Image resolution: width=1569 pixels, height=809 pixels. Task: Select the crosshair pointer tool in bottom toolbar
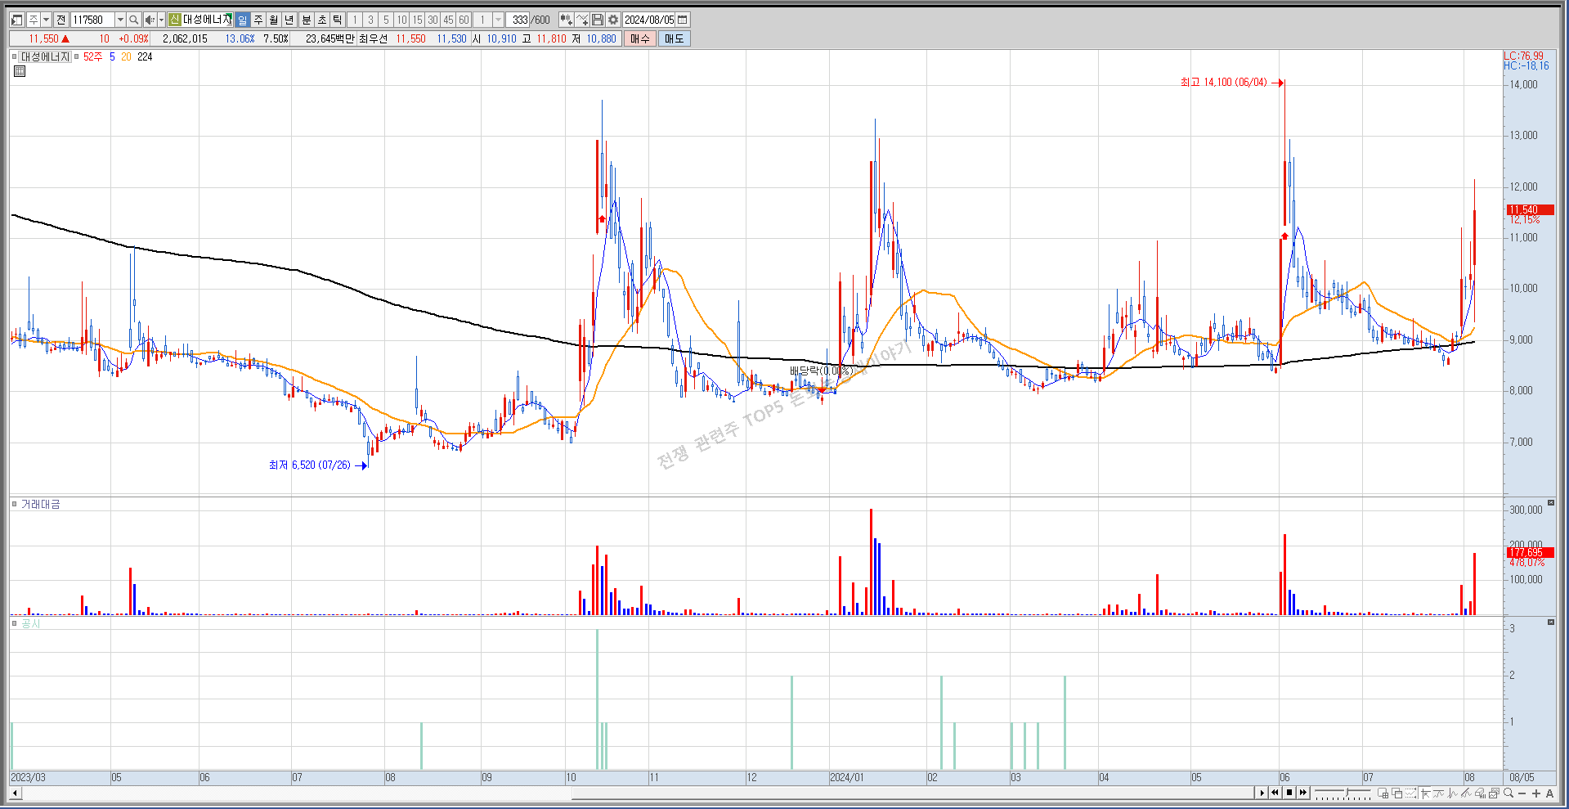click(x=1425, y=793)
